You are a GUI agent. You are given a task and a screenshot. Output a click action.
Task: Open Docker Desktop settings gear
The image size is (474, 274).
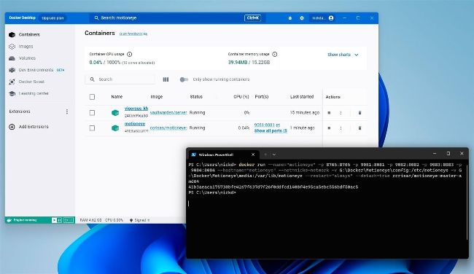tap(302, 18)
